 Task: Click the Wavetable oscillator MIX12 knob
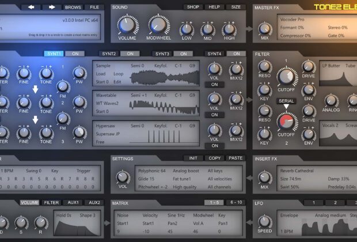236,99
